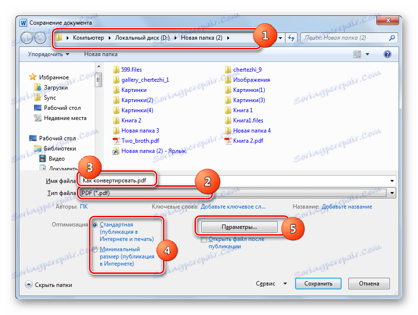The height and width of the screenshot is (315, 418).
Task: Click the Загрузки folder icon in sidebar
Action: 38,87
